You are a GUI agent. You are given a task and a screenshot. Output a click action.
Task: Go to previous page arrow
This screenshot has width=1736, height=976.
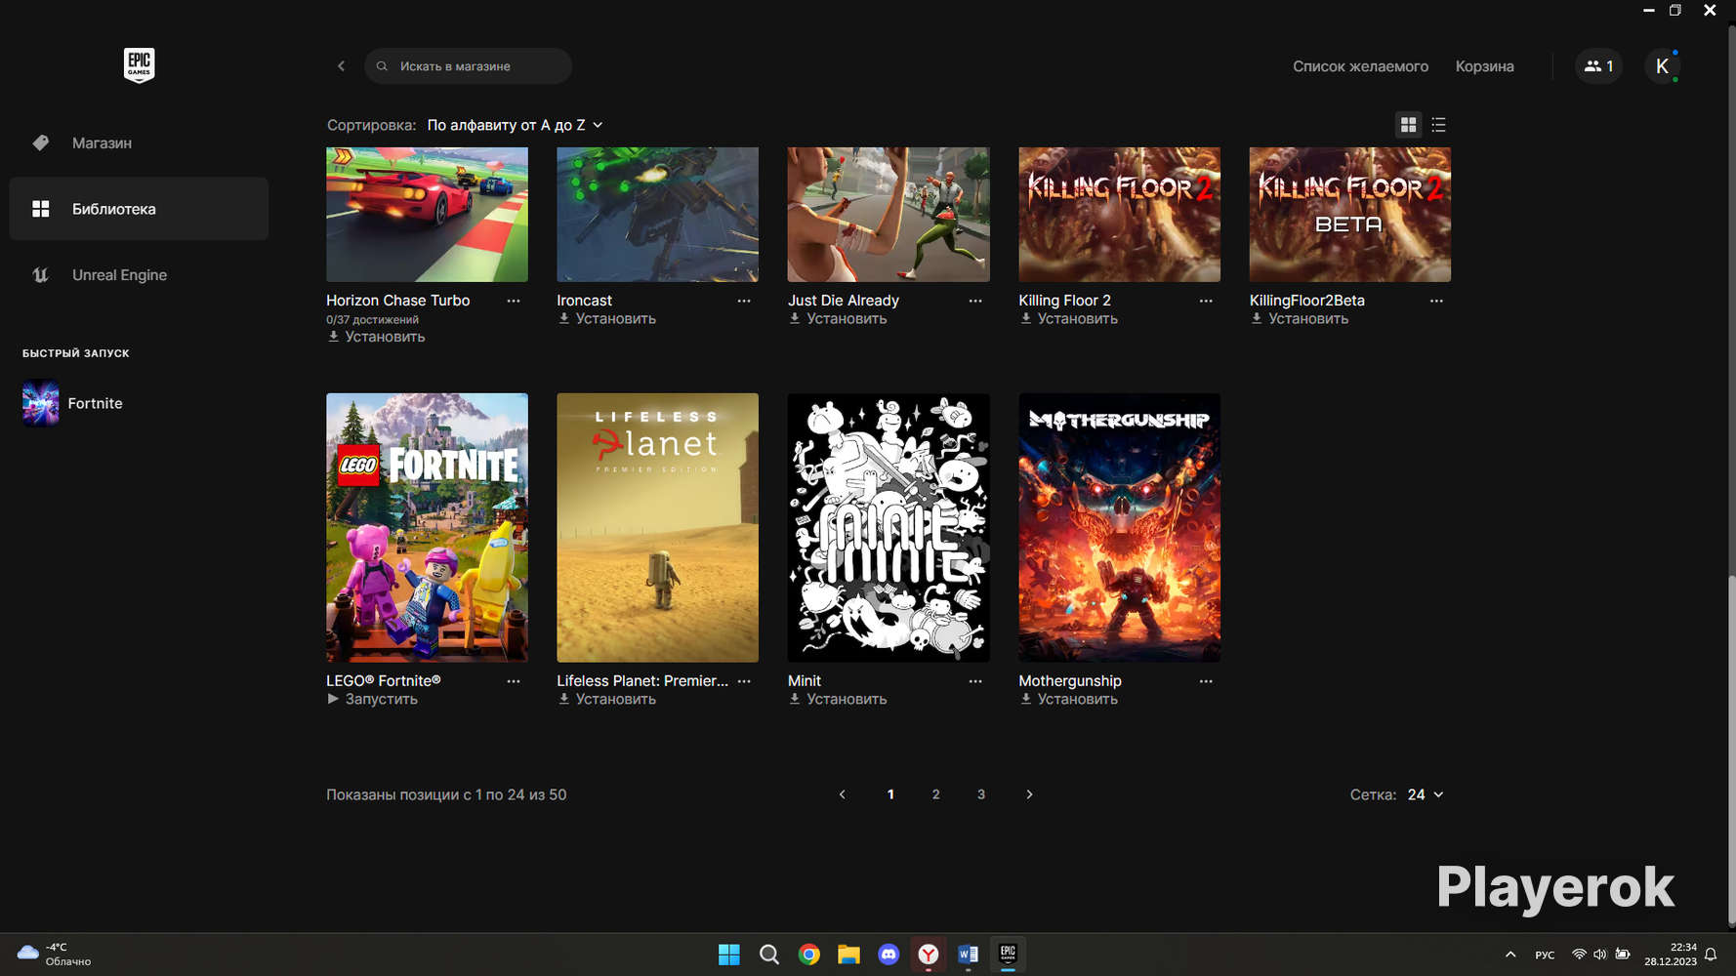click(843, 794)
